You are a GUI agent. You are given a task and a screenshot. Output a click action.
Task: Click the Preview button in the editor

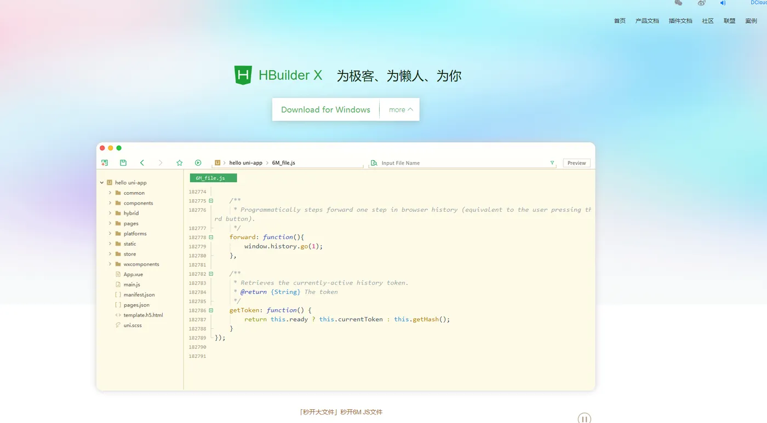click(x=576, y=163)
